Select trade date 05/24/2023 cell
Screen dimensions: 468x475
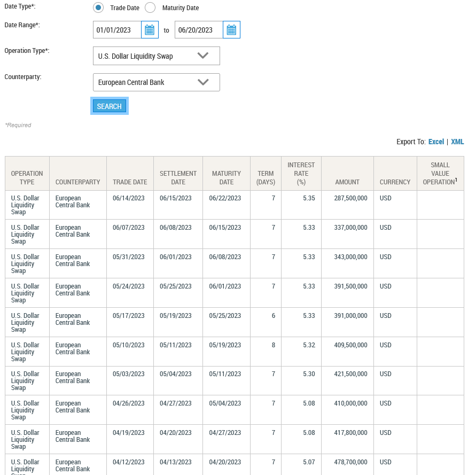pos(130,293)
